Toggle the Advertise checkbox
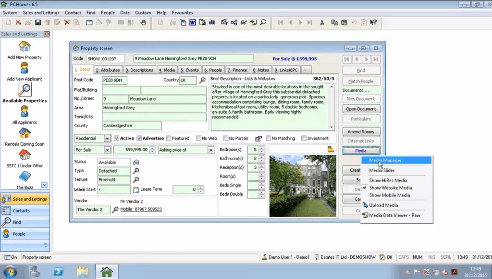This screenshot has height=279, width=492. tap(139, 138)
